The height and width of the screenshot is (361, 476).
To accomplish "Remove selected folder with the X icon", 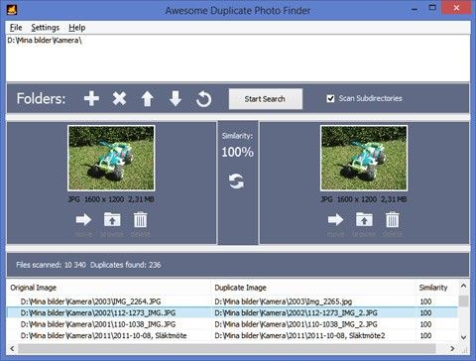I will tap(119, 98).
